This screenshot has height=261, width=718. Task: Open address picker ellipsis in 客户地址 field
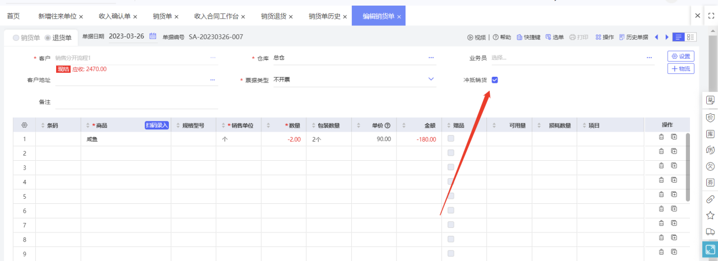[213, 80]
